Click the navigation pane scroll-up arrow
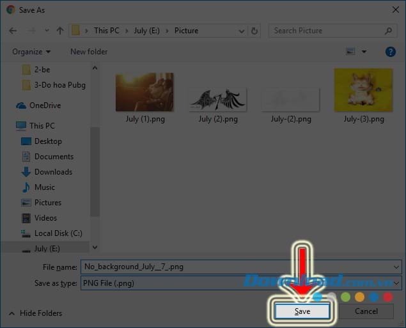 (95, 68)
